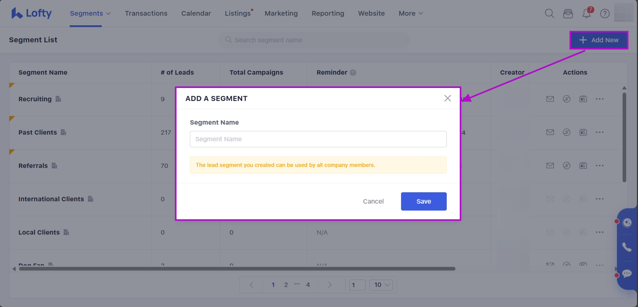Click the AI assistant sparkle icon
This screenshot has width=638, height=307.
click(627, 222)
